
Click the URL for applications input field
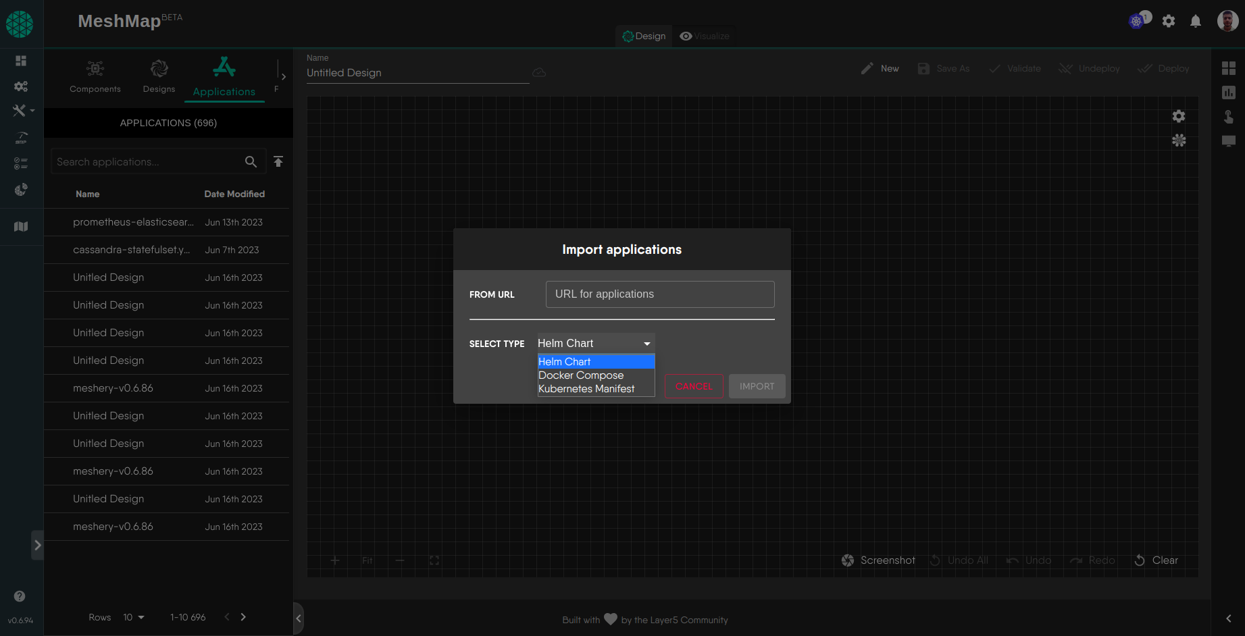point(659,294)
